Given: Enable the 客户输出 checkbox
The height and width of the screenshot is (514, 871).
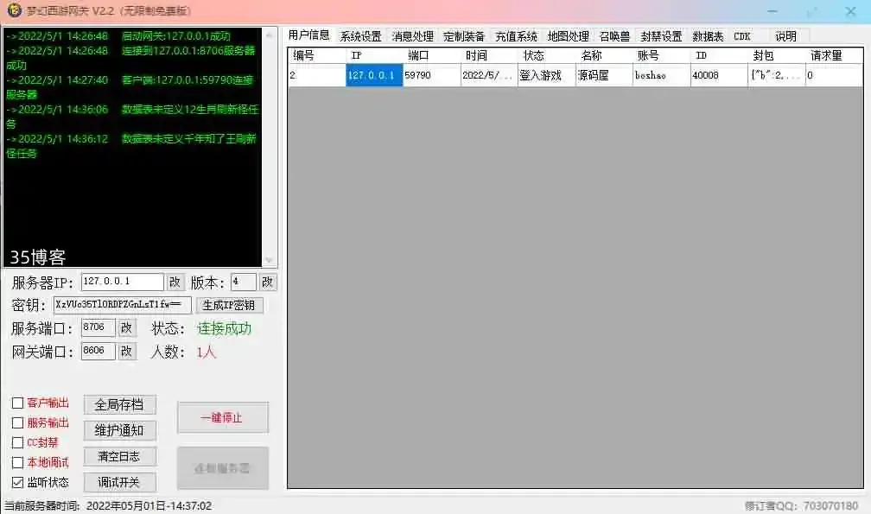Looking at the screenshot, I should pos(18,403).
